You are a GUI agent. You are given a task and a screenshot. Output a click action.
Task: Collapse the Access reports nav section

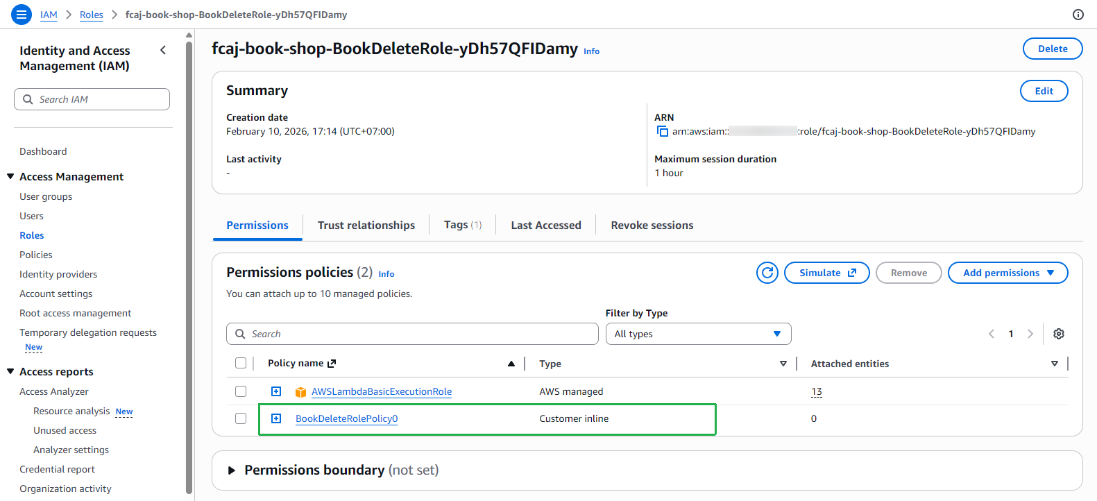pyautogui.click(x=10, y=371)
